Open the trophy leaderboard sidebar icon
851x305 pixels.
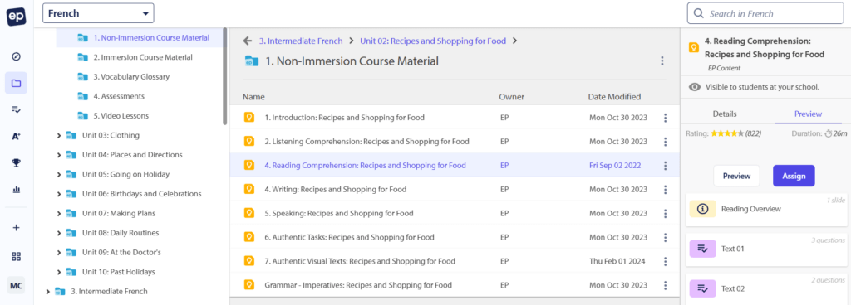tap(16, 162)
